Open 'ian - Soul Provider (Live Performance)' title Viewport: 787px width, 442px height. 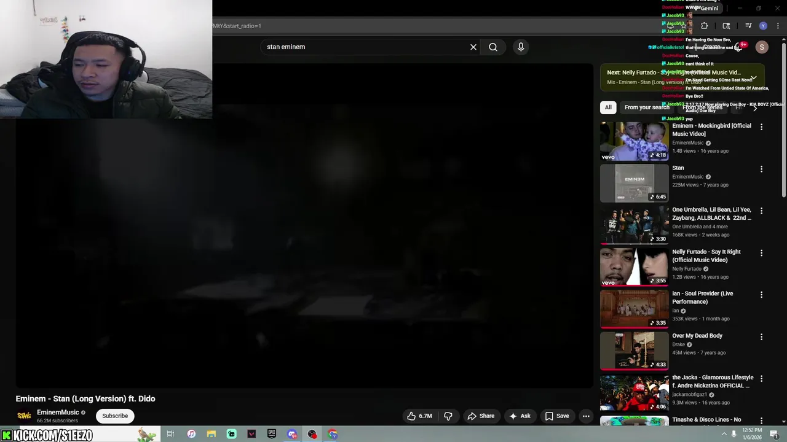pos(703,298)
